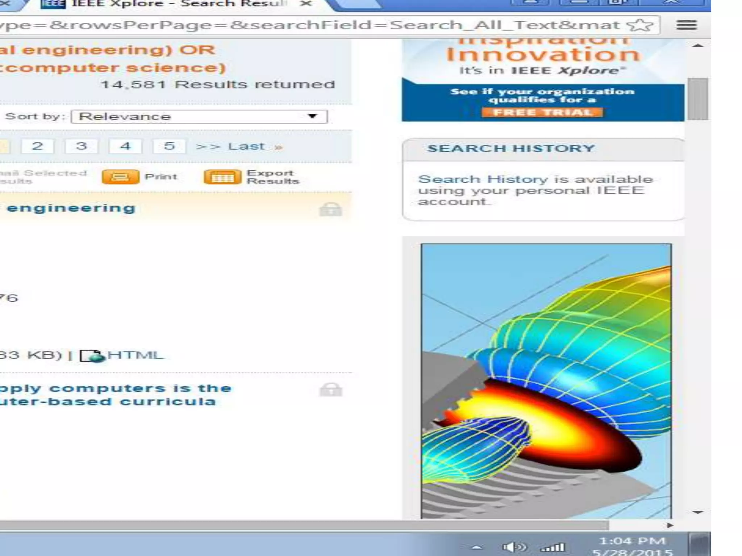
Task: Close the IEEE Xplore tab
Action: [x=307, y=4]
